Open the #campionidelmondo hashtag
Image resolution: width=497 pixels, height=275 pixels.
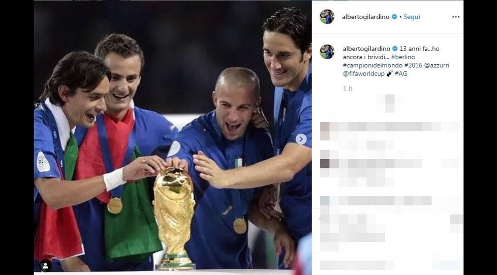pyautogui.click(x=372, y=65)
